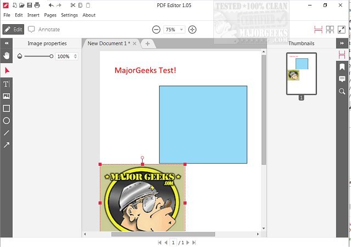Switch to Annotate mode

(44, 29)
